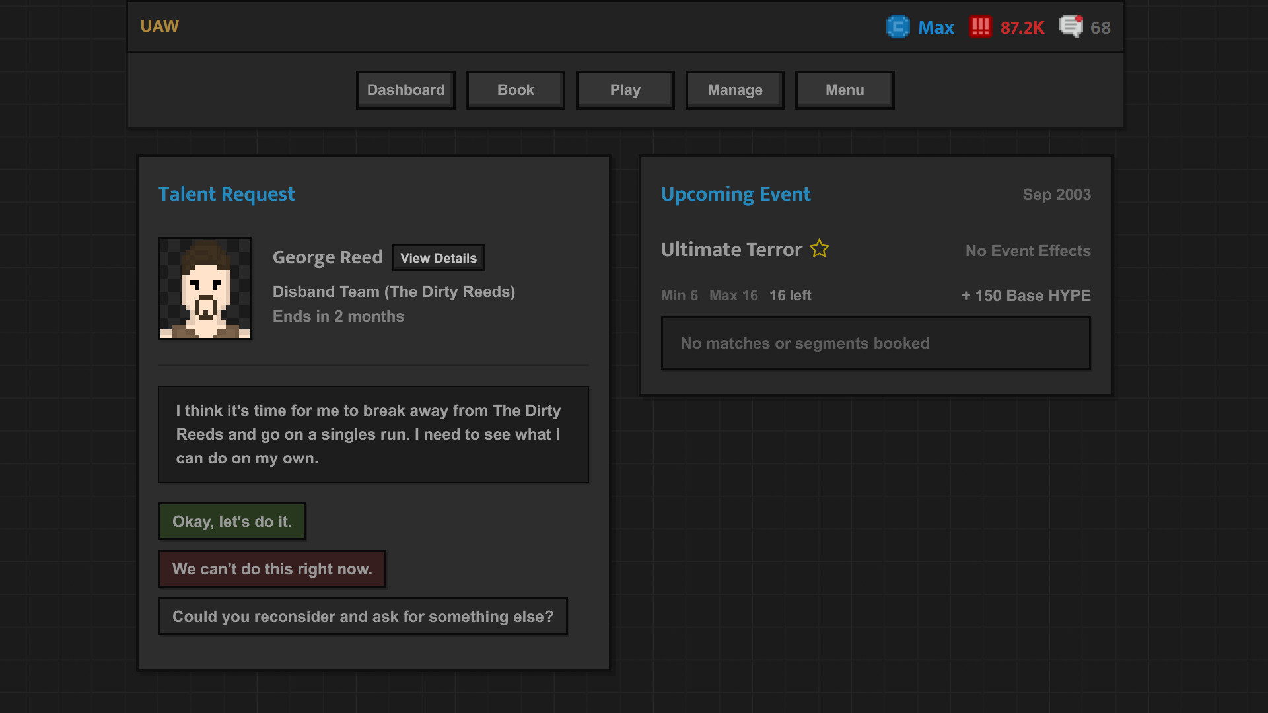
Task: Click the red money icon
Action: click(x=980, y=27)
